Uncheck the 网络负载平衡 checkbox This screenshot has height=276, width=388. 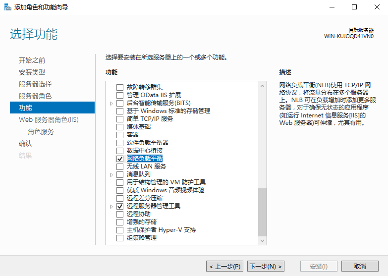pyautogui.click(x=120, y=159)
